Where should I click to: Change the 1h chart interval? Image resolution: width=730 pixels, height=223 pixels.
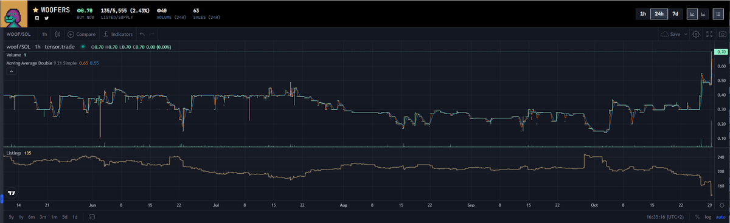click(x=44, y=35)
